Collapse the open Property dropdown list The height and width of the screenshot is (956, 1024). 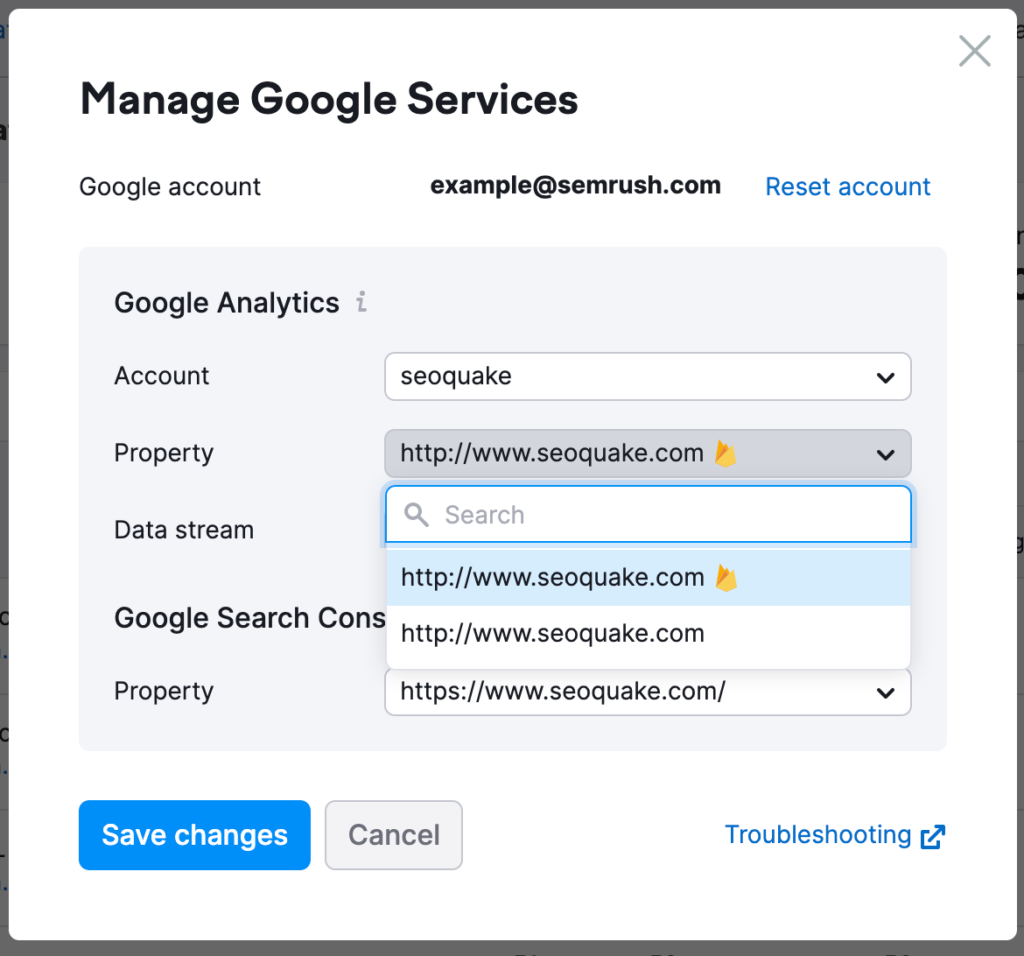point(648,453)
